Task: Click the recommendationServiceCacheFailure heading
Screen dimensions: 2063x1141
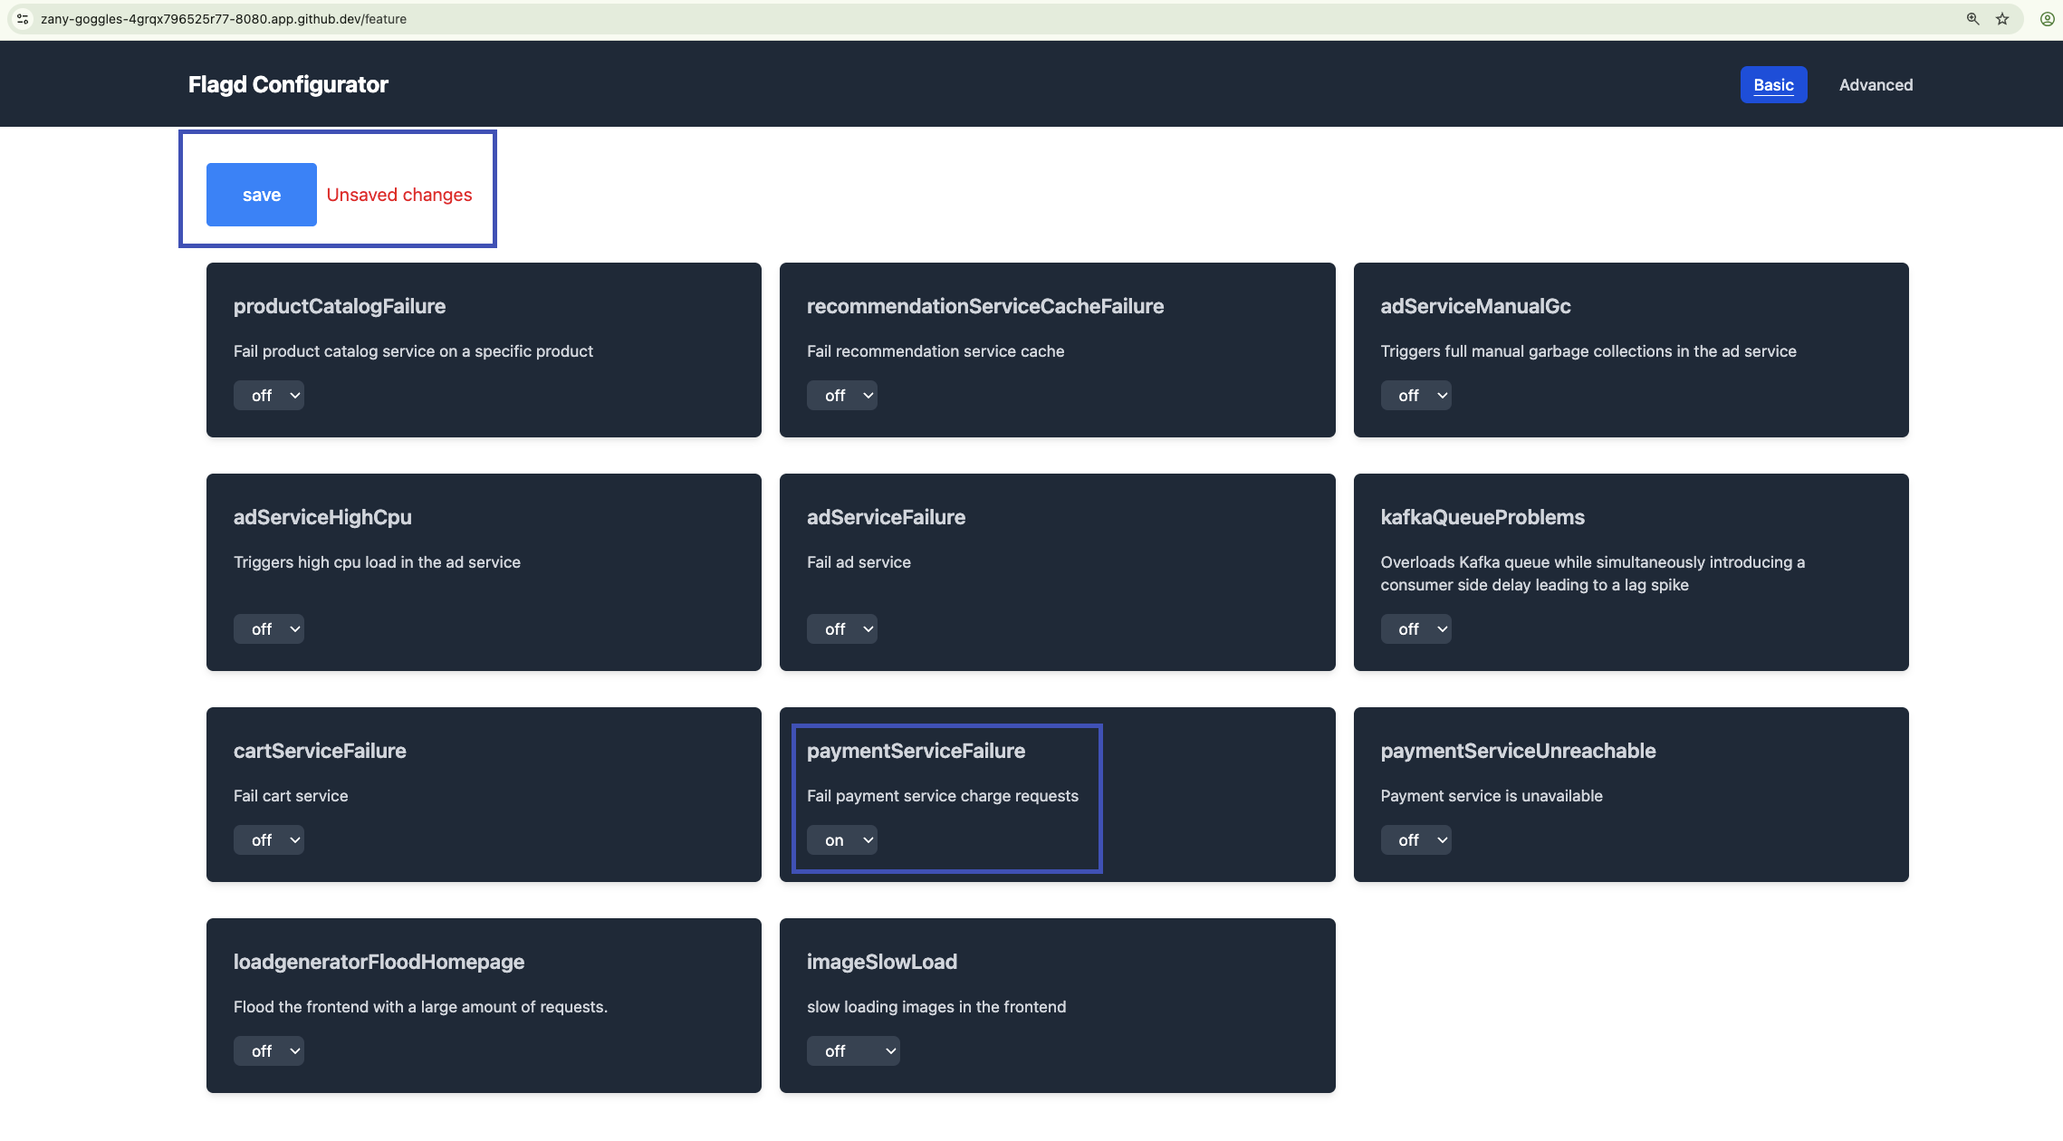Action: point(985,306)
